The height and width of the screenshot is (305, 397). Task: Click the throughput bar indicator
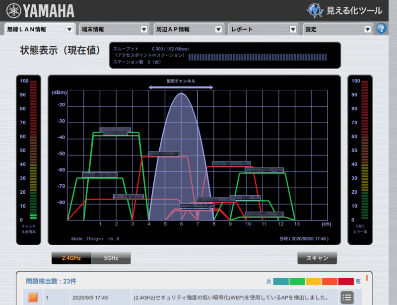258,57
